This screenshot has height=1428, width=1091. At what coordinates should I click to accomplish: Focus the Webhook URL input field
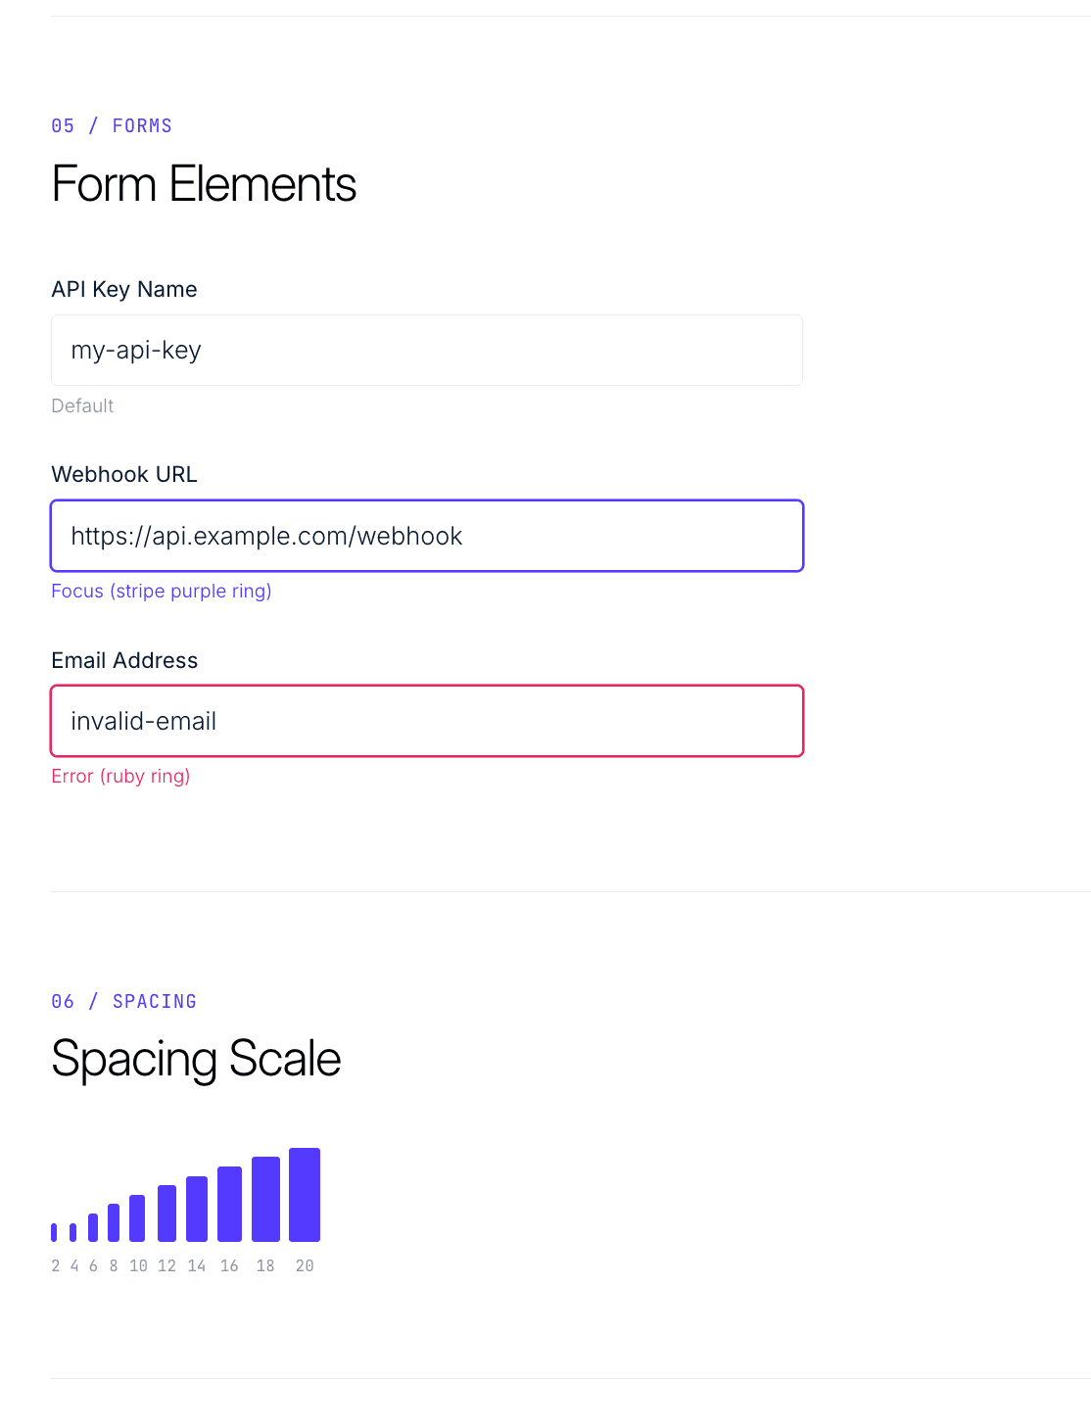tap(426, 536)
